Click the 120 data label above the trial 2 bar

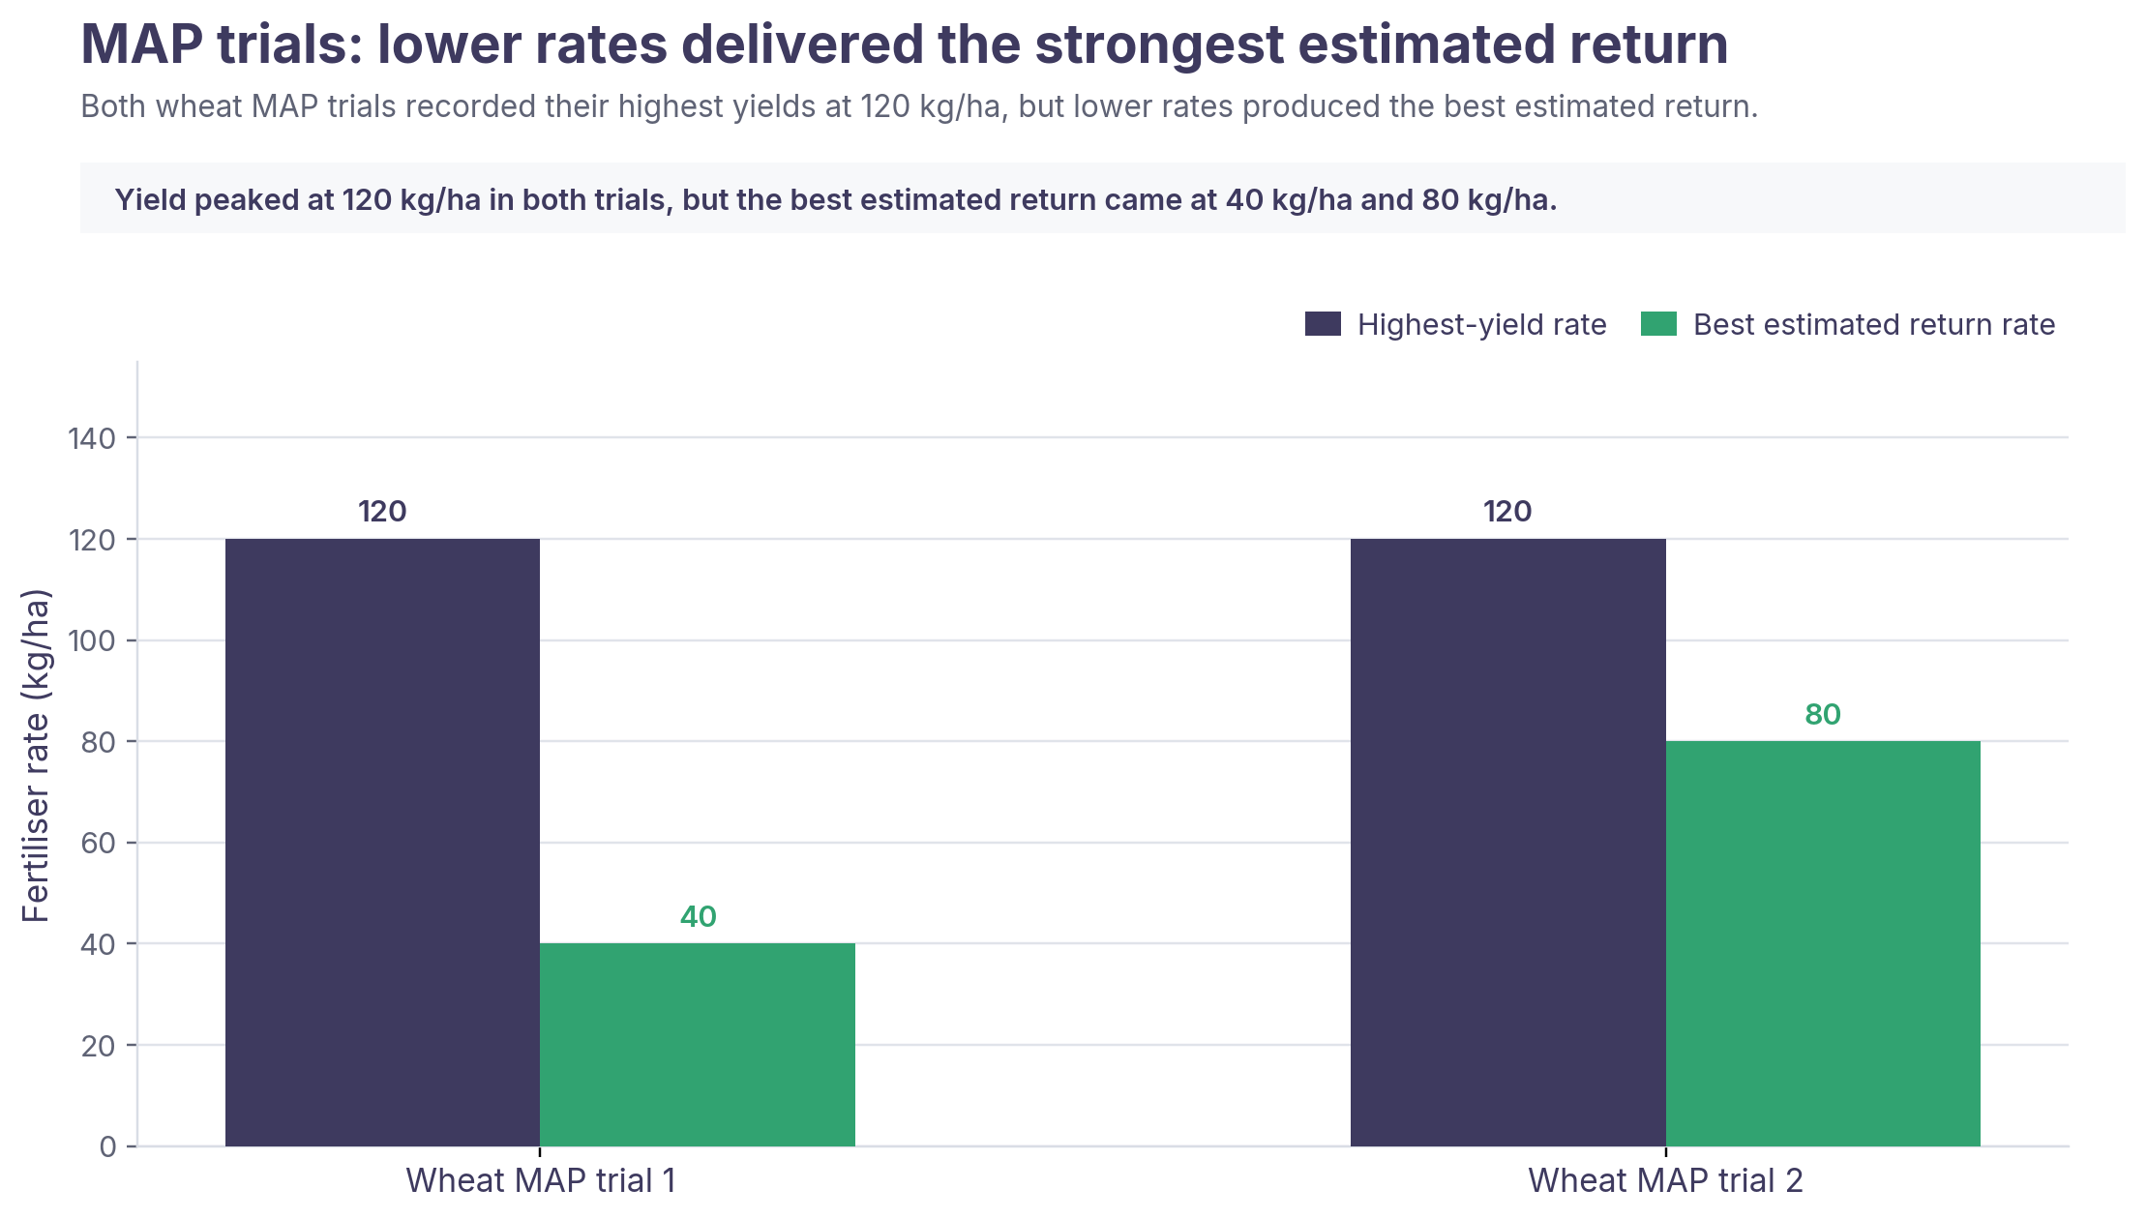[x=1507, y=512]
